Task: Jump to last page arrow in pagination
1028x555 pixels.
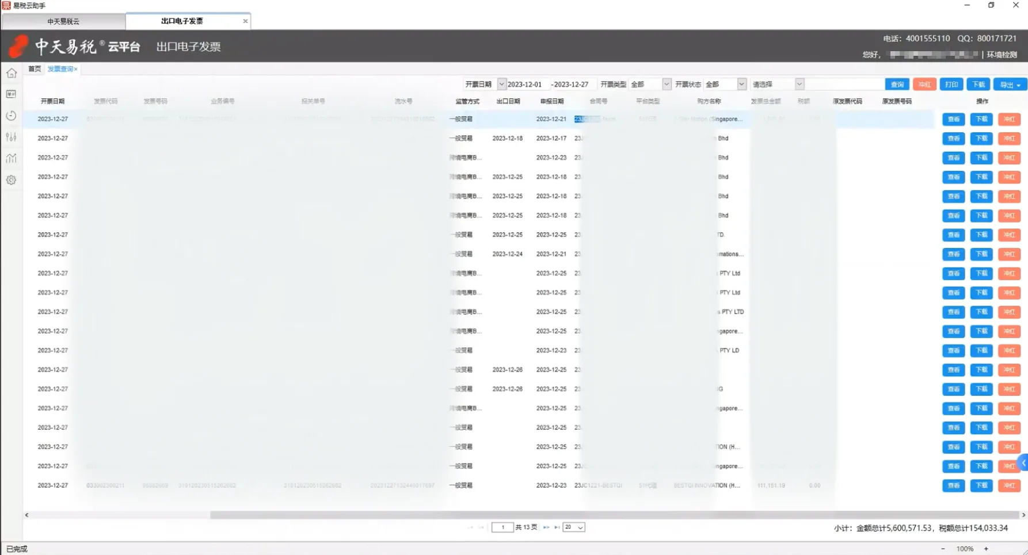Action: click(x=557, y=527)
